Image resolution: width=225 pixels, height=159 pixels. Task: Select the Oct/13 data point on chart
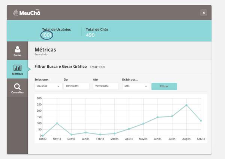click(43, 136)
